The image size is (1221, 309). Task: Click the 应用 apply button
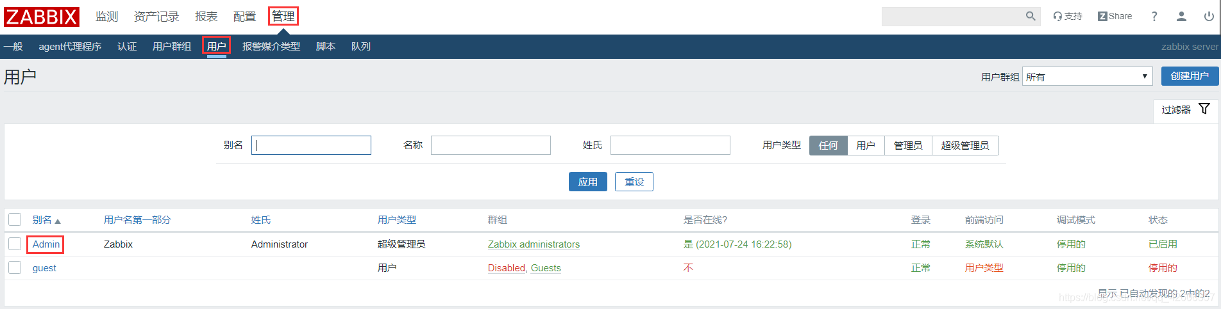coord(587,182)
